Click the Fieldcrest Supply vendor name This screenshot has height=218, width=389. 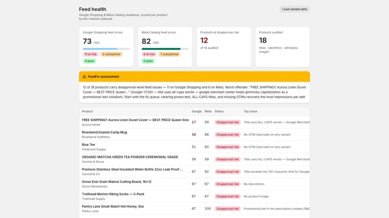(94, 150)
